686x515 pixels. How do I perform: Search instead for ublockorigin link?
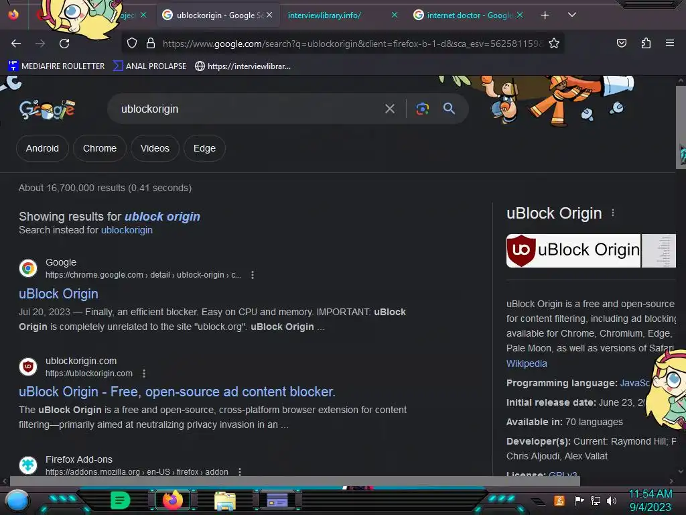(x=127, y=230)
